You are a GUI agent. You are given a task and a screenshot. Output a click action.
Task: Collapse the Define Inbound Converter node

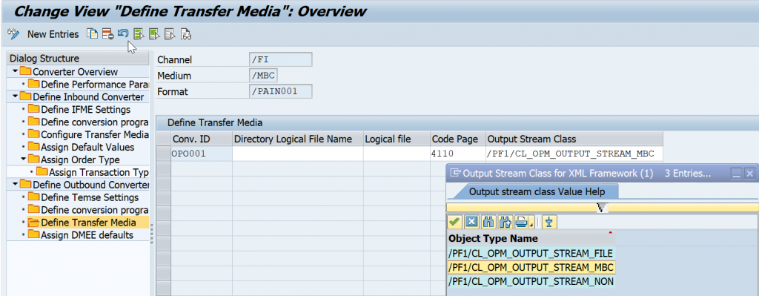point(16,96)
